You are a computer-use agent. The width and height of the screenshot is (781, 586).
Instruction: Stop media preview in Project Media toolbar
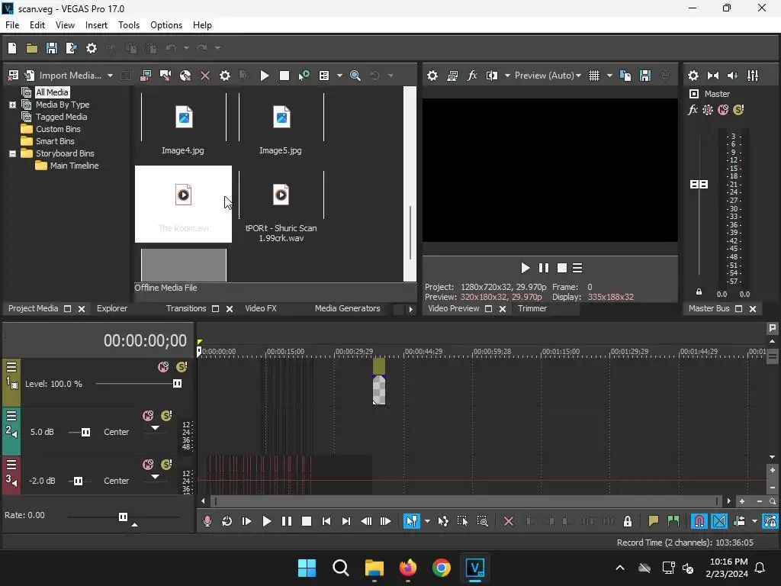tap(284, 76)
